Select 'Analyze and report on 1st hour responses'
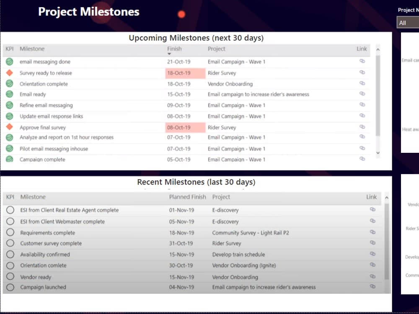The height and width of the screenshot is (314, 419). [67, 137]
